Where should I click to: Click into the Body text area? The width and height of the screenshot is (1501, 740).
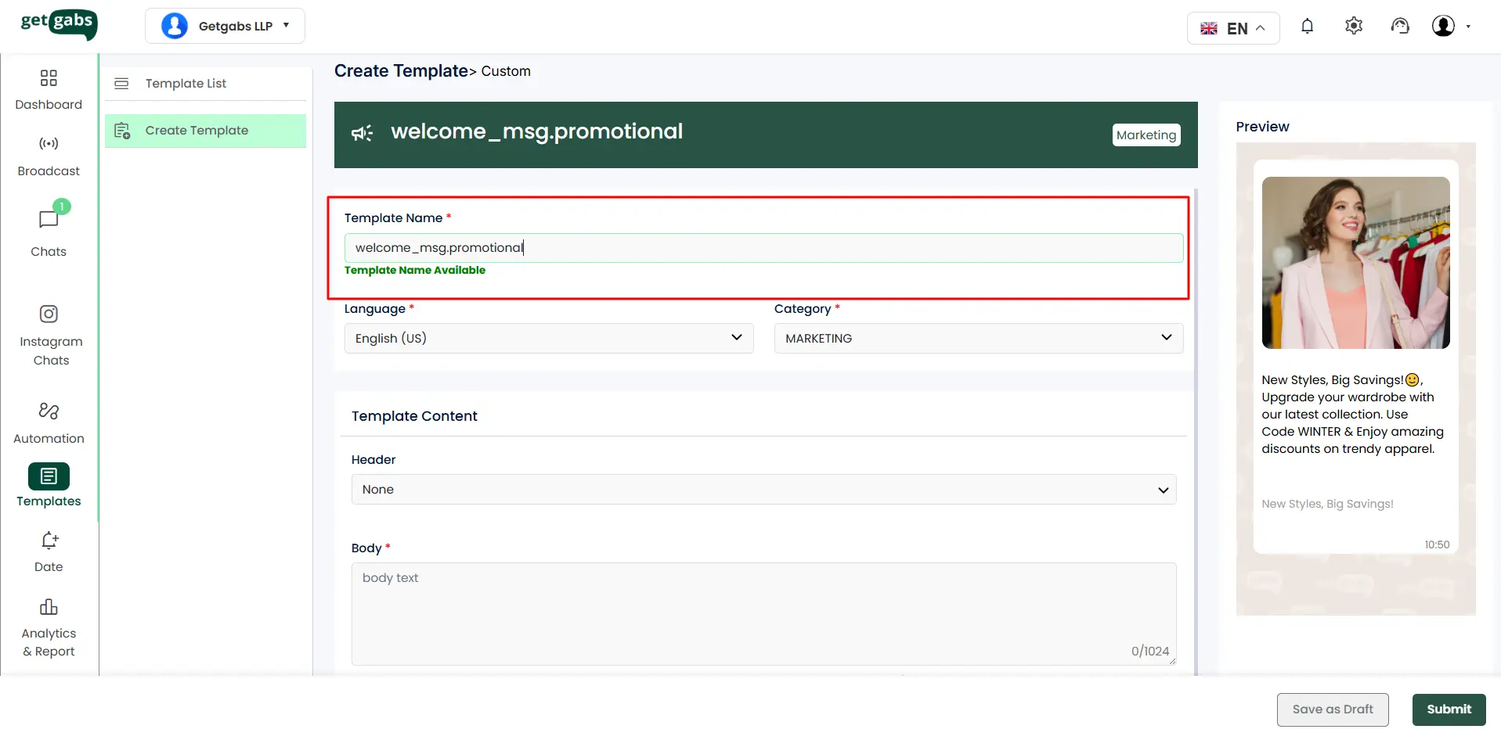pyautogui.click(x=763, y=614)
